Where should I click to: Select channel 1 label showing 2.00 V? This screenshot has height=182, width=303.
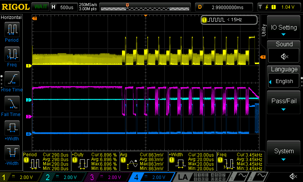coord(20,177)
